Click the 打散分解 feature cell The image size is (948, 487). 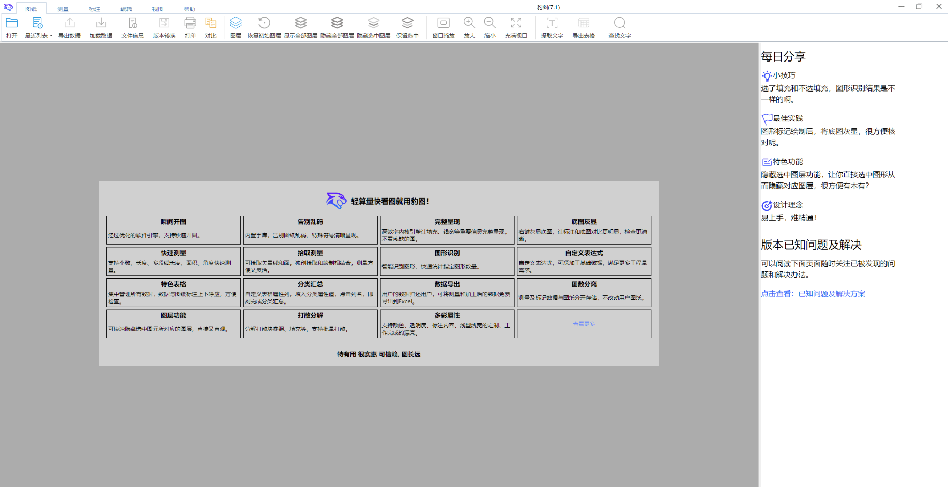point(310,324)
